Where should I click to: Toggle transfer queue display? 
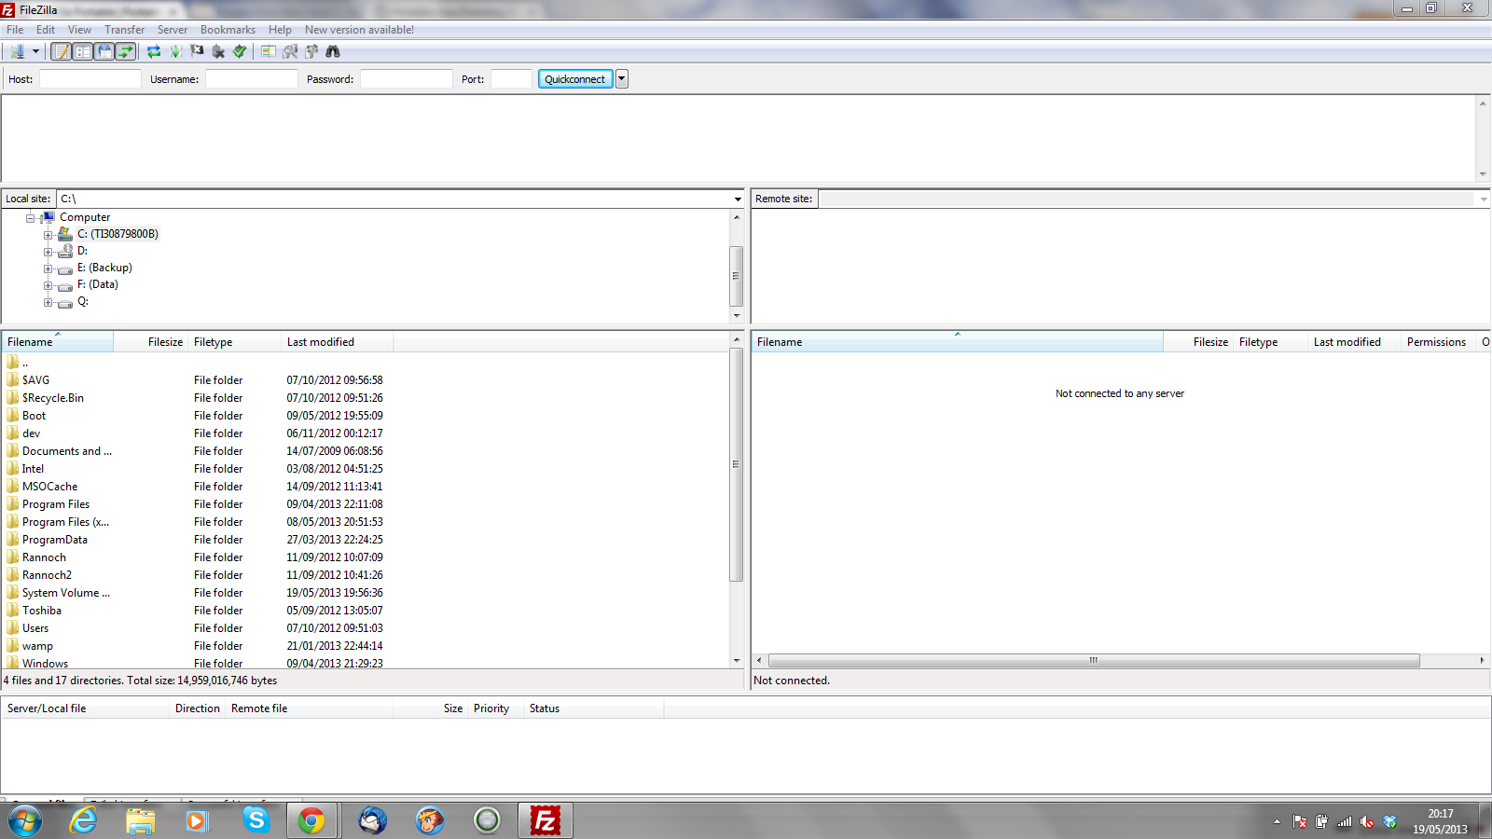(125, 51)
